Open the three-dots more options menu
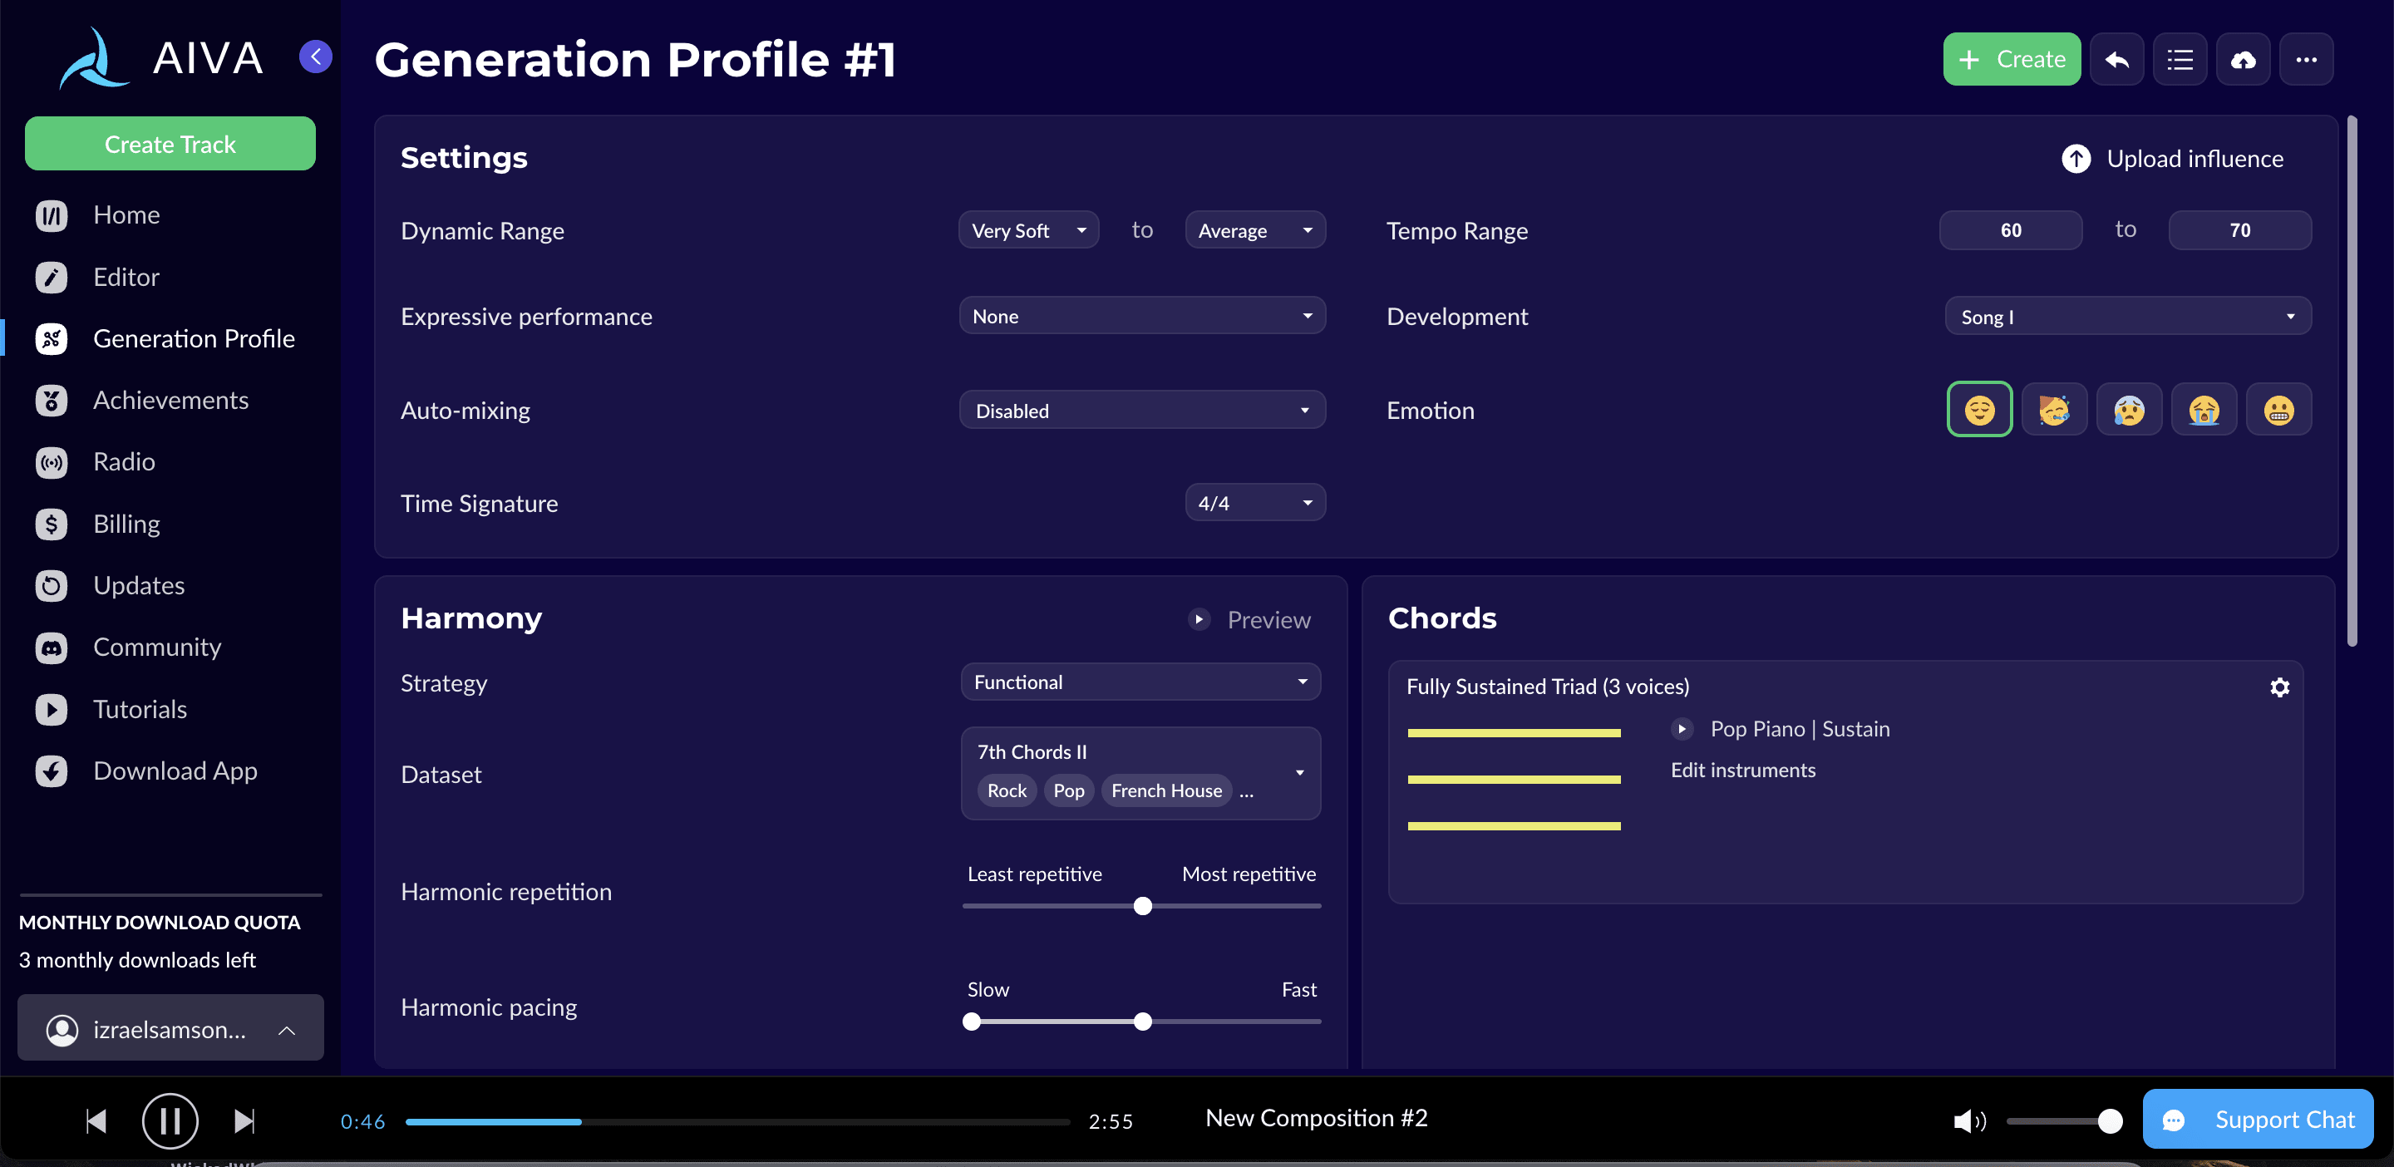Viewport: 2394px width, 1167px height. click(x=2306, y=60)
